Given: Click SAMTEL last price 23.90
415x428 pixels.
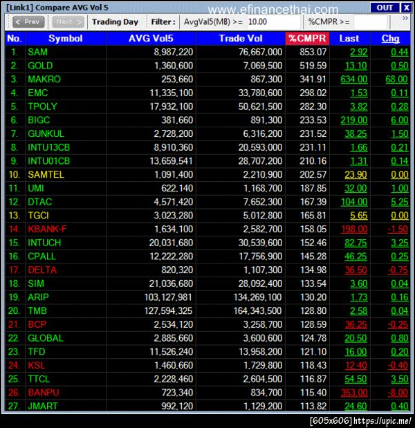Looking at the screenshot, I should click(x=356, y=175).
